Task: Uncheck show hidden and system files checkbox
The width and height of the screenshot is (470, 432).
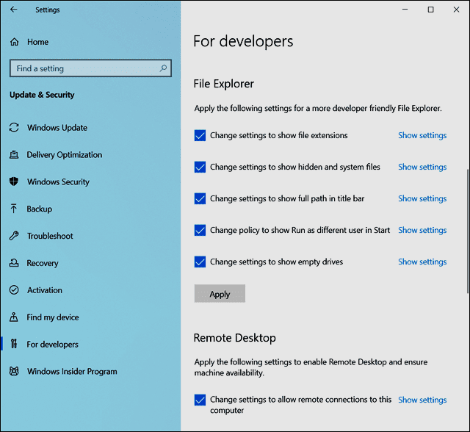Action: (200, 167)
